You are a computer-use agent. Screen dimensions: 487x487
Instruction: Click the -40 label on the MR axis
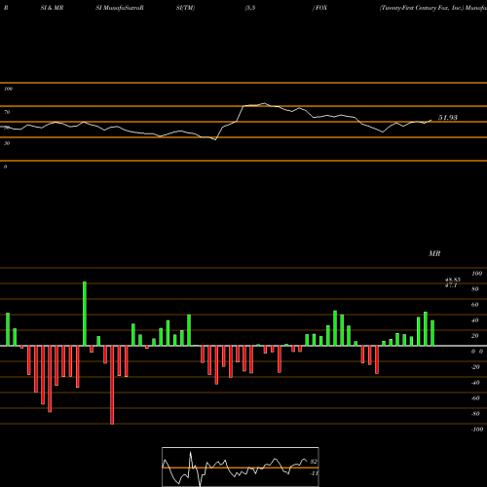[475, 383]
